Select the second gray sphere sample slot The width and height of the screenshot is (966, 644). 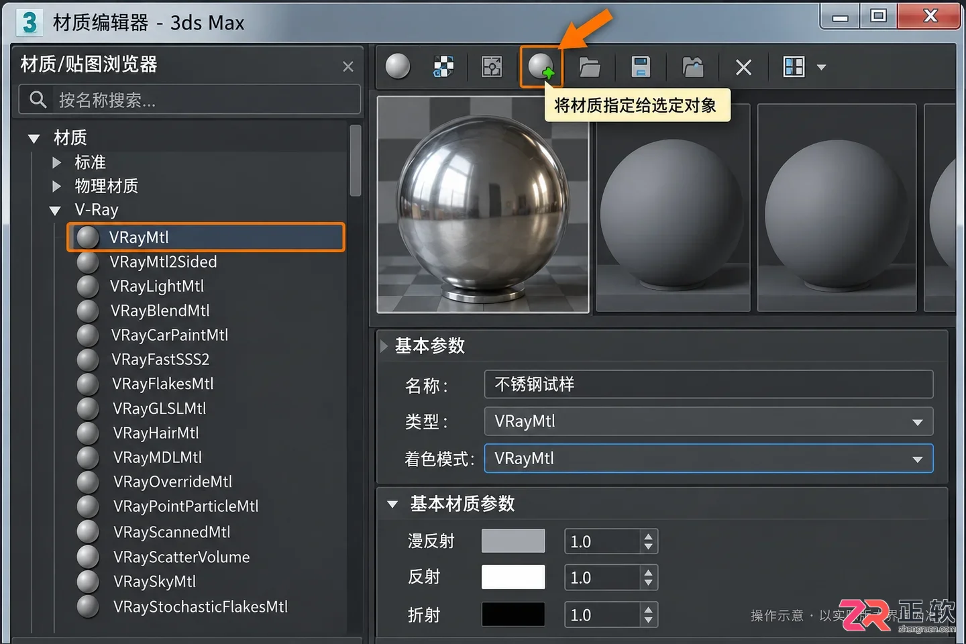(x=837, y=208)
